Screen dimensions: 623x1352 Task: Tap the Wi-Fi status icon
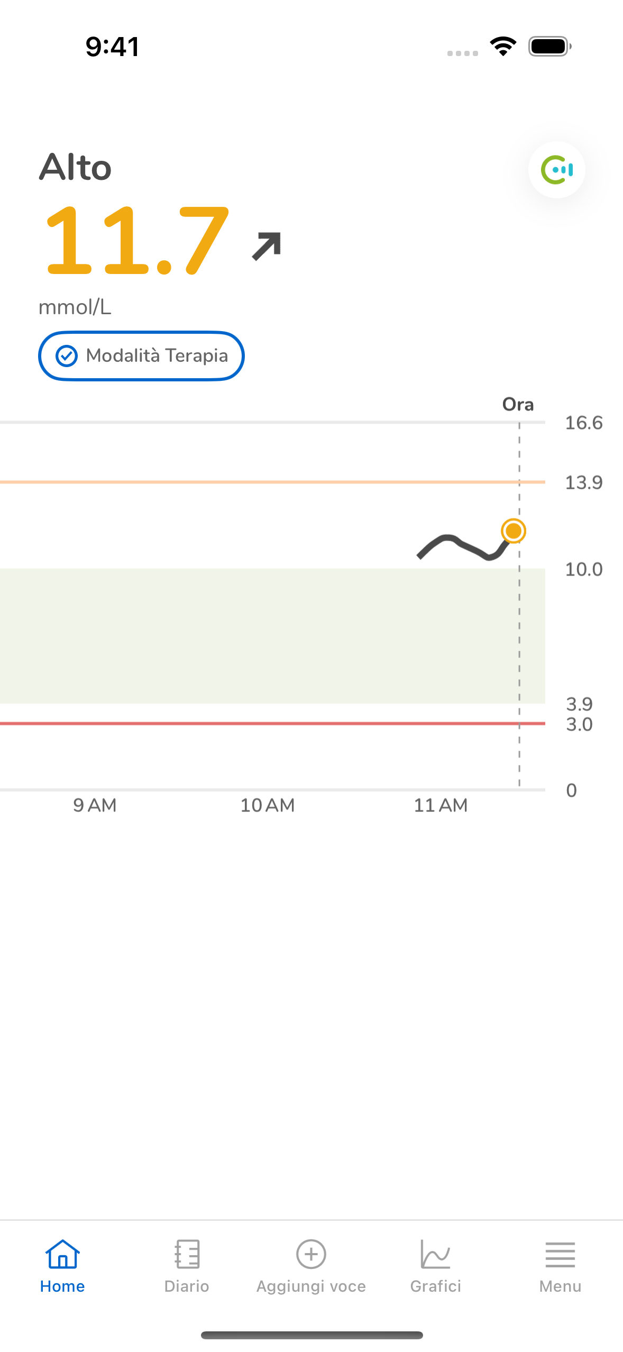point(503,47)
